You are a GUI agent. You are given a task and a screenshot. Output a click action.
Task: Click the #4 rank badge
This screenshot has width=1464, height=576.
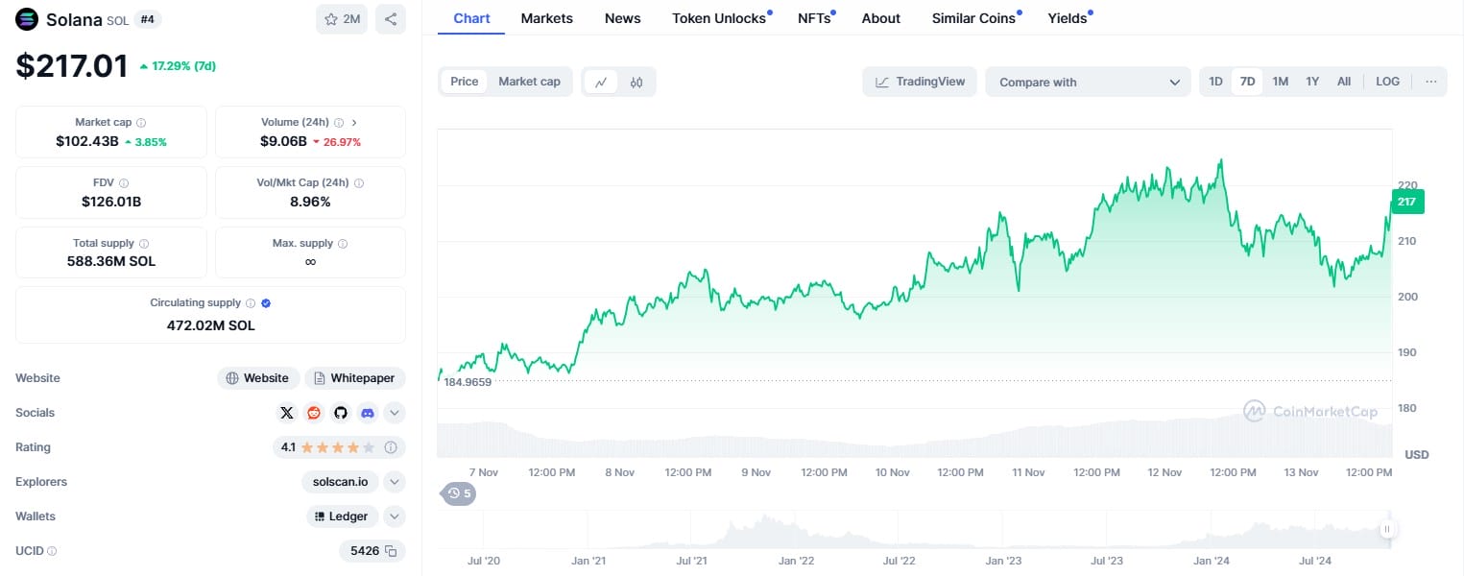(x=147, y=19)
